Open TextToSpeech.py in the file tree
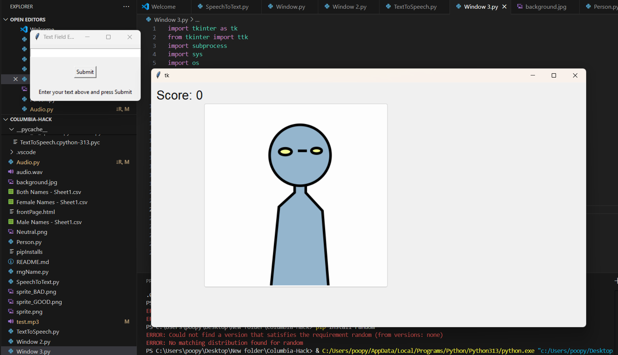The image size is (618, 355). (38, 331)
